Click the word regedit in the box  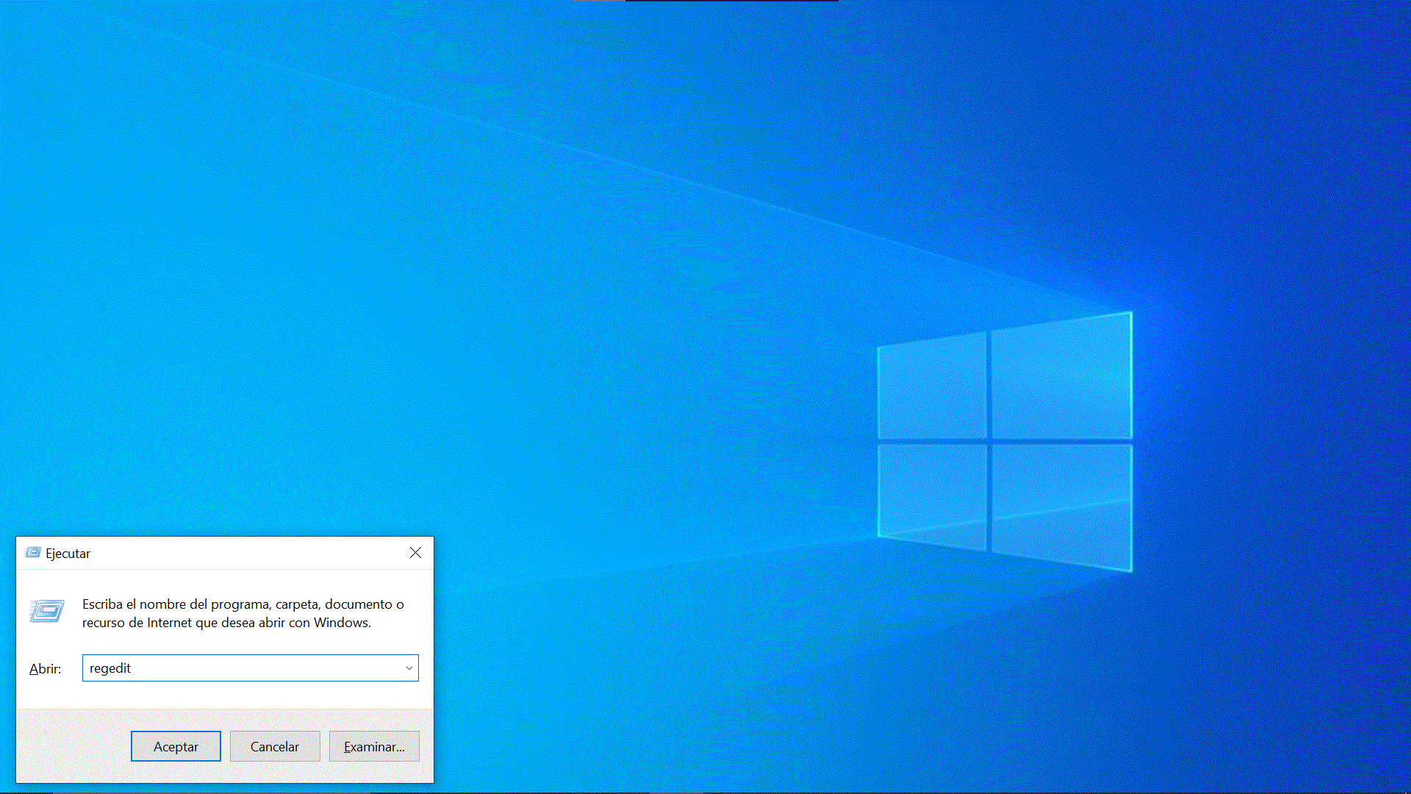(110, 668)
